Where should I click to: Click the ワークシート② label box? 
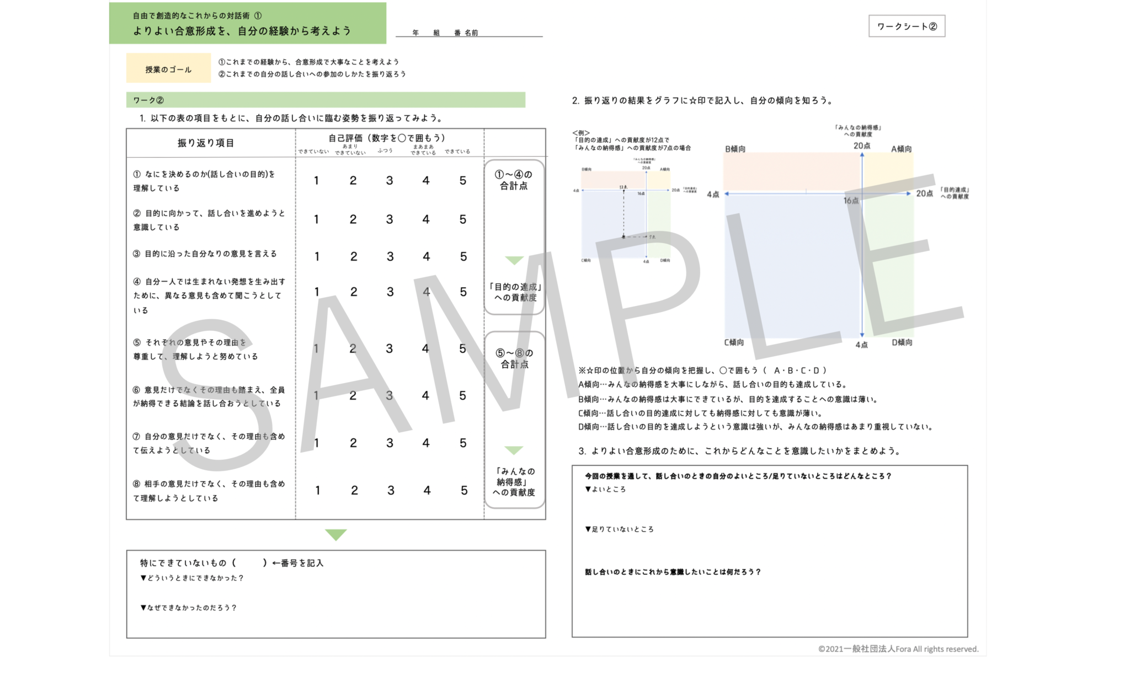pyautogui.click(x=907, y=26)
